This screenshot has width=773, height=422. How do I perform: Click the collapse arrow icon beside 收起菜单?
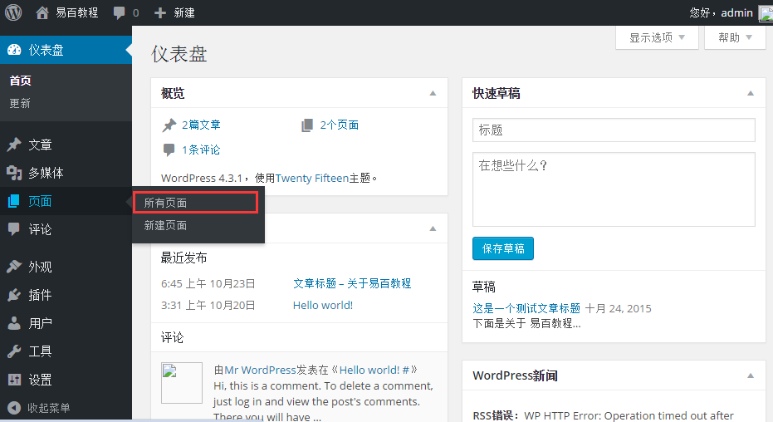pos(14,408)
